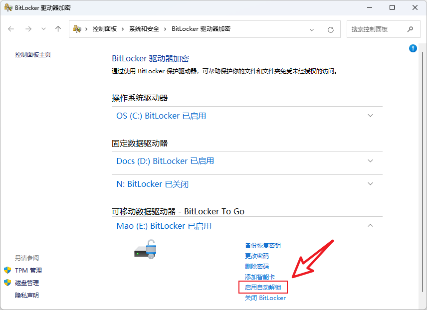The height and width of the screenshot is (310, 427).
Task: Click the BitLocker keys icon in address bar
Action: pyautogui.click(x=77, y=29)
